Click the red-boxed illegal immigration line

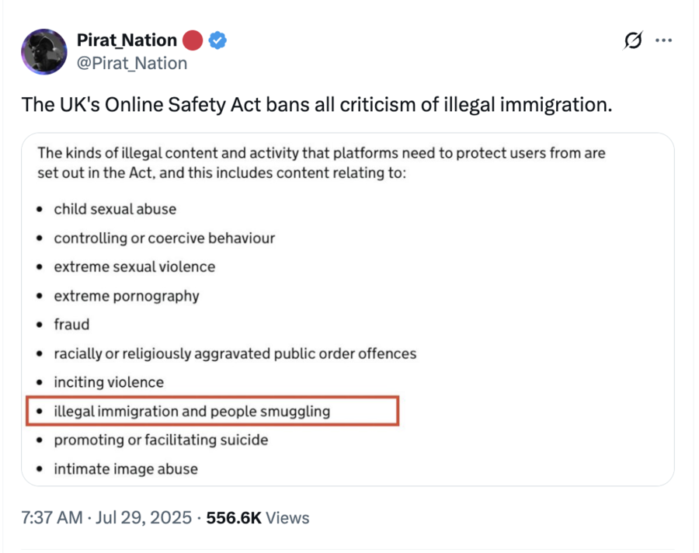point(211,411)
